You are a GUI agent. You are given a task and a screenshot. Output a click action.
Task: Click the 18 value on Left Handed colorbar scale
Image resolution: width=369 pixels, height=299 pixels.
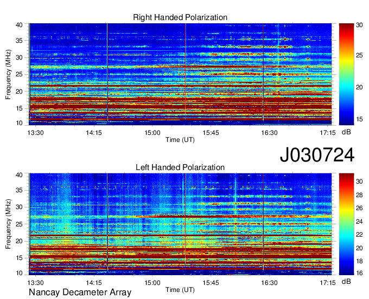point(359,261)
